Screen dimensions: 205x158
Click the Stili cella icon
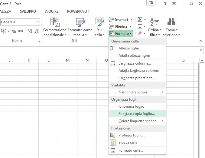coord(99,22)
